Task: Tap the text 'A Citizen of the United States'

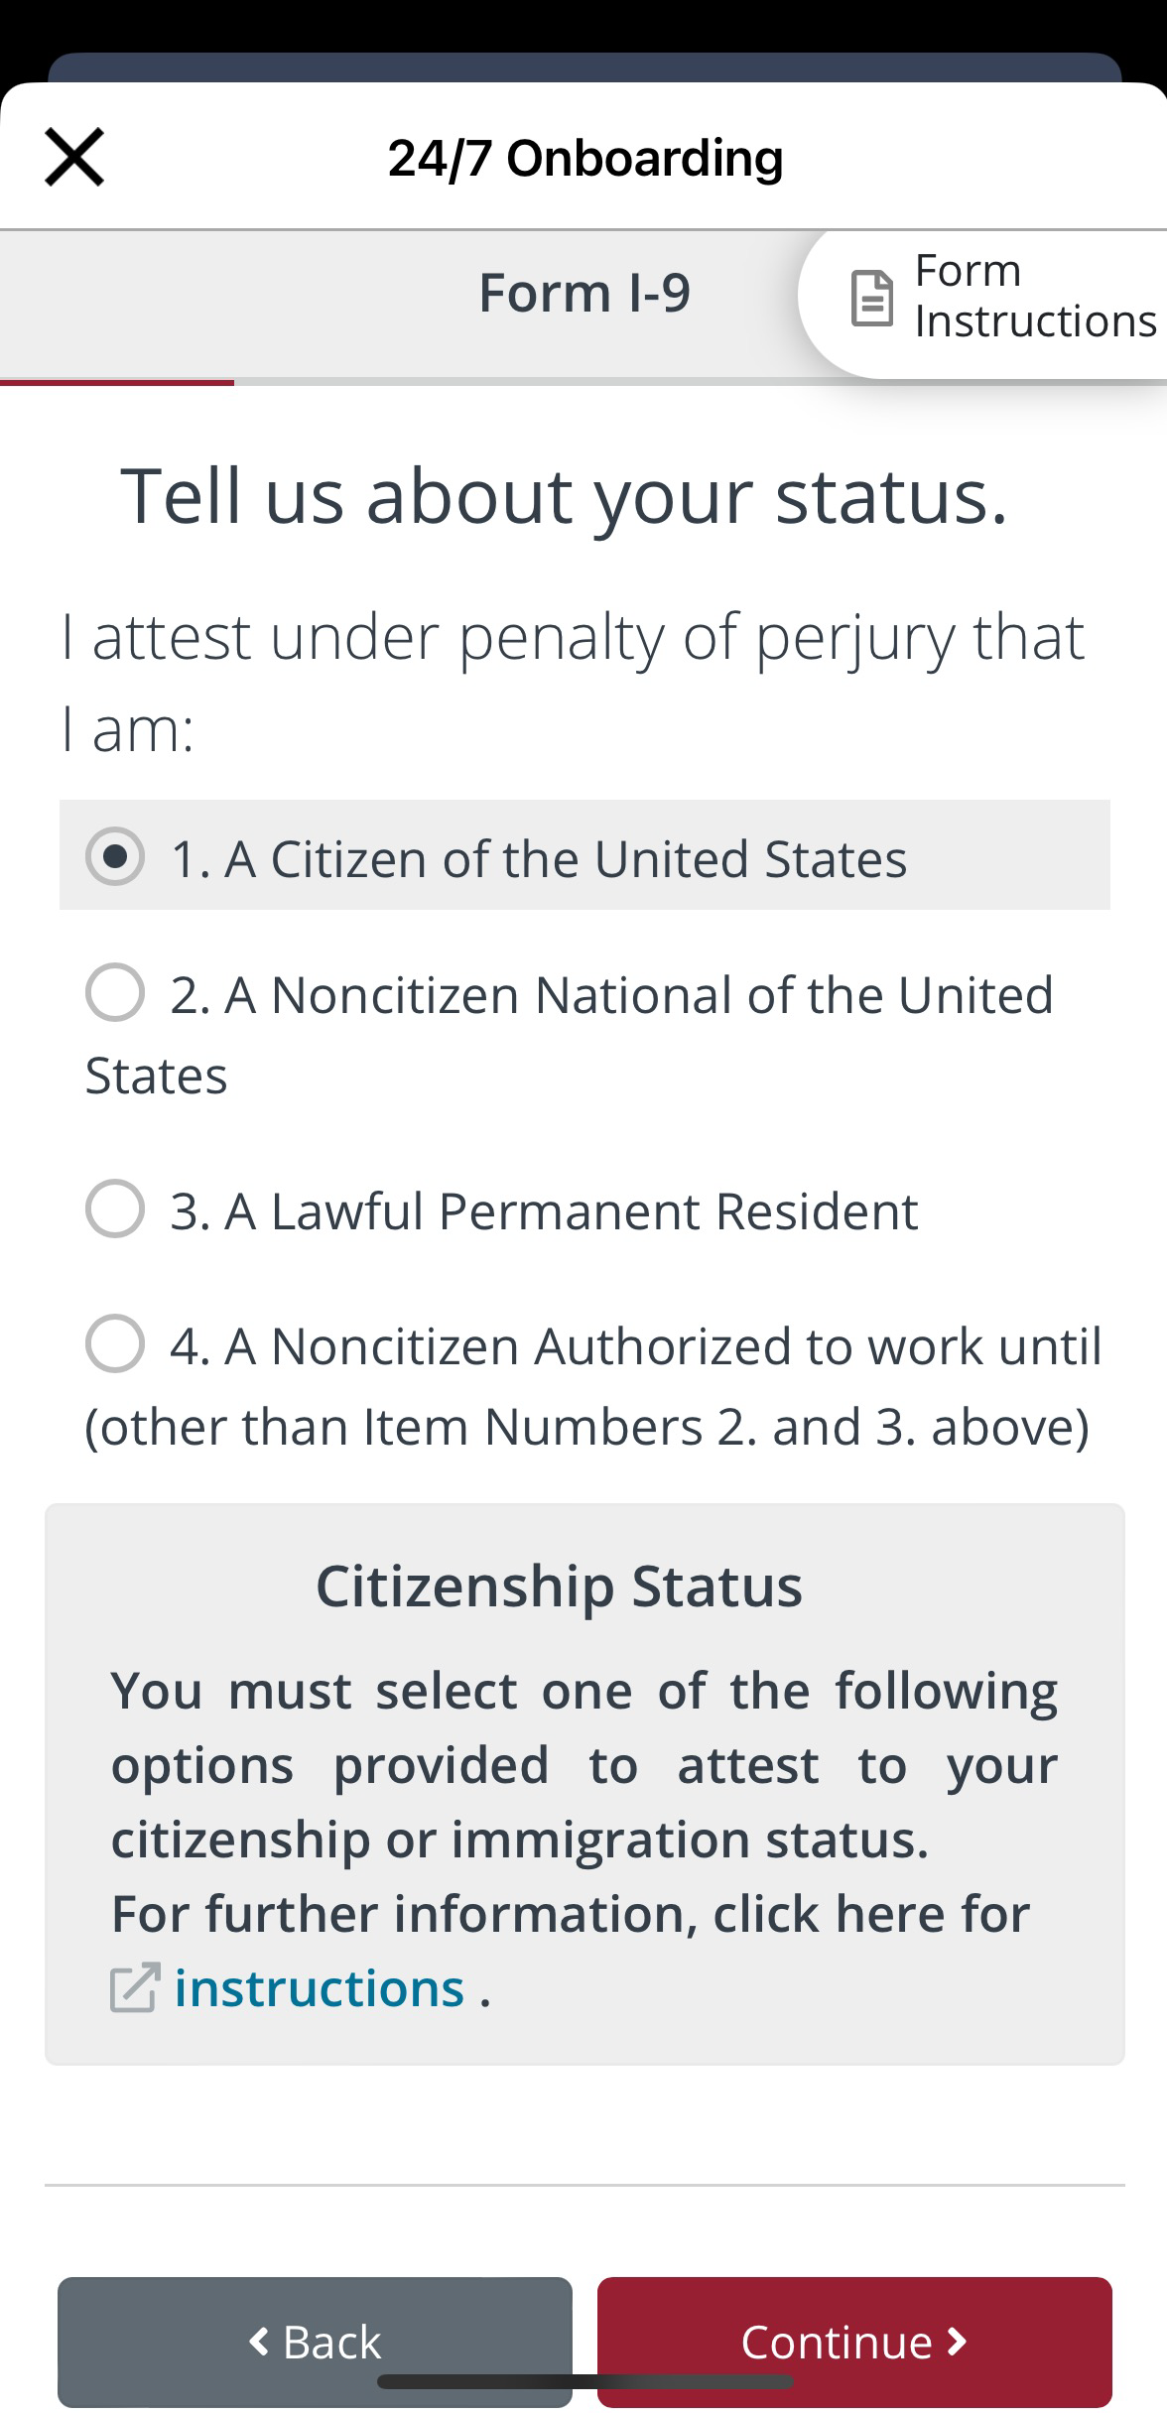Action: pyautogui.click(x=564, y=858)
